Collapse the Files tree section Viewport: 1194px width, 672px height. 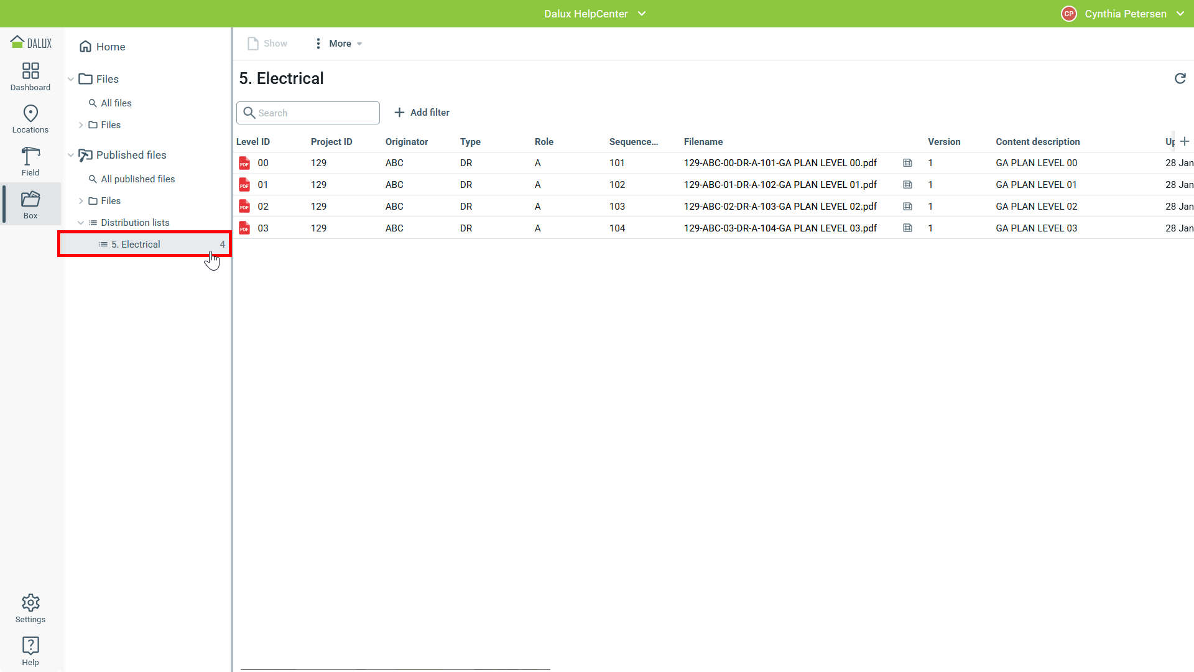coord(71,79)
